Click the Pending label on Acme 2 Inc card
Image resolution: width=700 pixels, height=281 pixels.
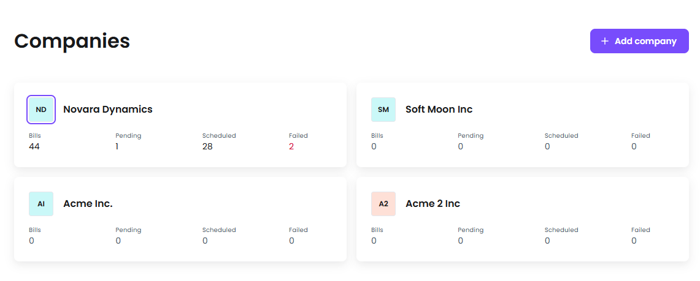[x=471, y=230]
